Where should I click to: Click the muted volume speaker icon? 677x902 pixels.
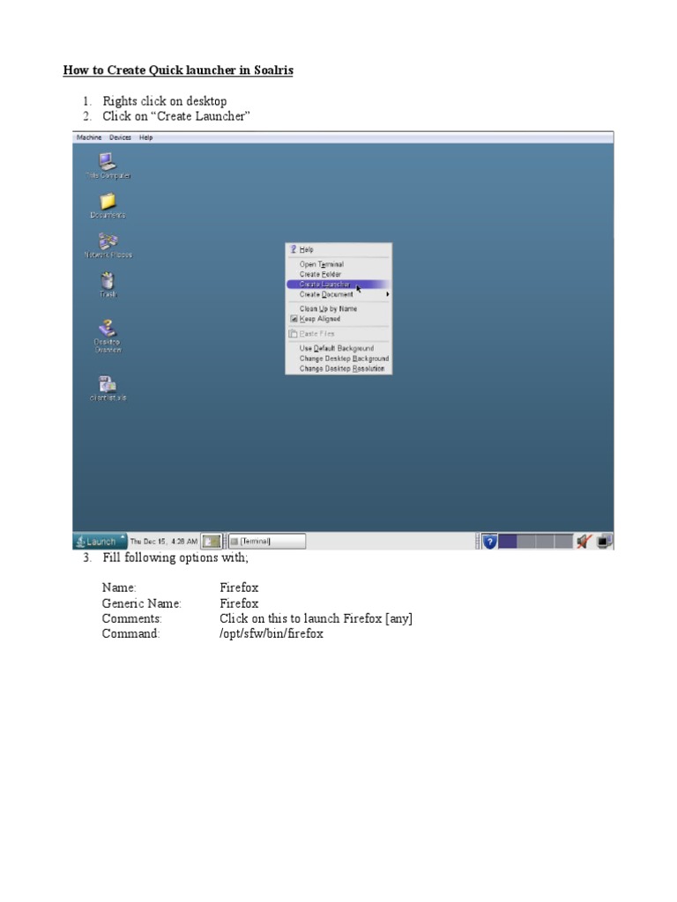pos(584,542)
